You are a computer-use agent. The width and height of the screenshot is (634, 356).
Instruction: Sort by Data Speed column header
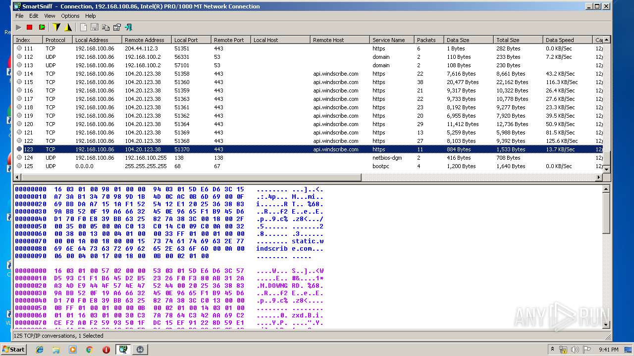tap(568, 40)
